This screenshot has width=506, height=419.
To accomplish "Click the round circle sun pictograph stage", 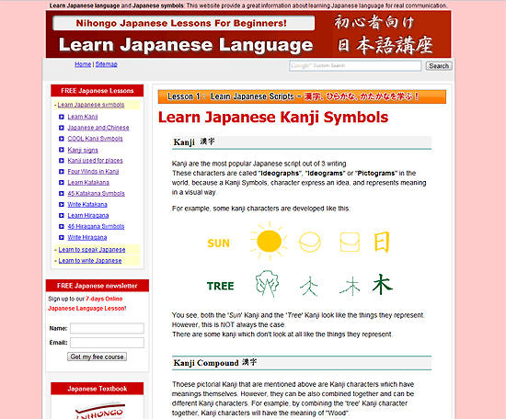I will pyautogui.click(x=310, y=242).
